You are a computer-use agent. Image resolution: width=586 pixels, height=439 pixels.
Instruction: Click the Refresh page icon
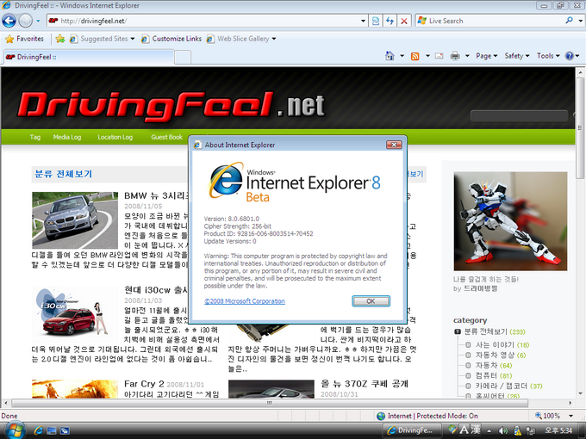point(390,21)
